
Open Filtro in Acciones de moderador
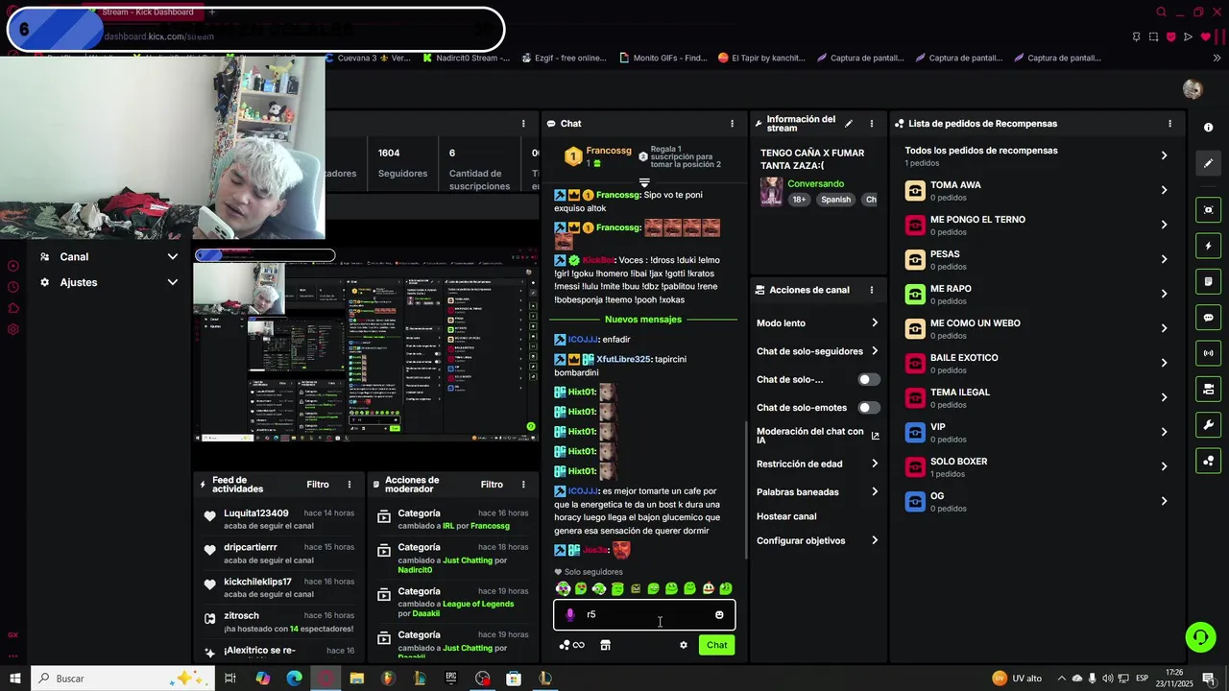[x=492, y=485]
